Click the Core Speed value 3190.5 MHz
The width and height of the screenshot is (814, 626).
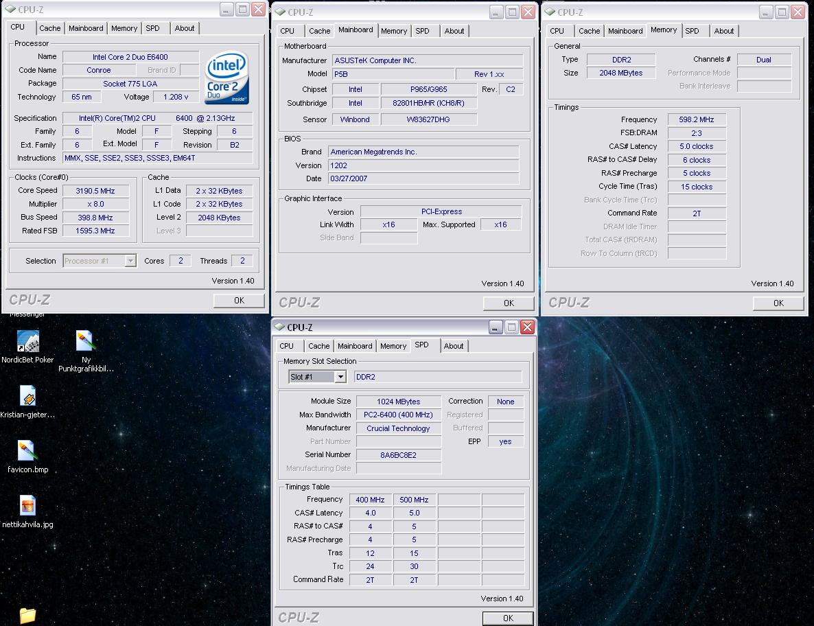coord(95,191)
